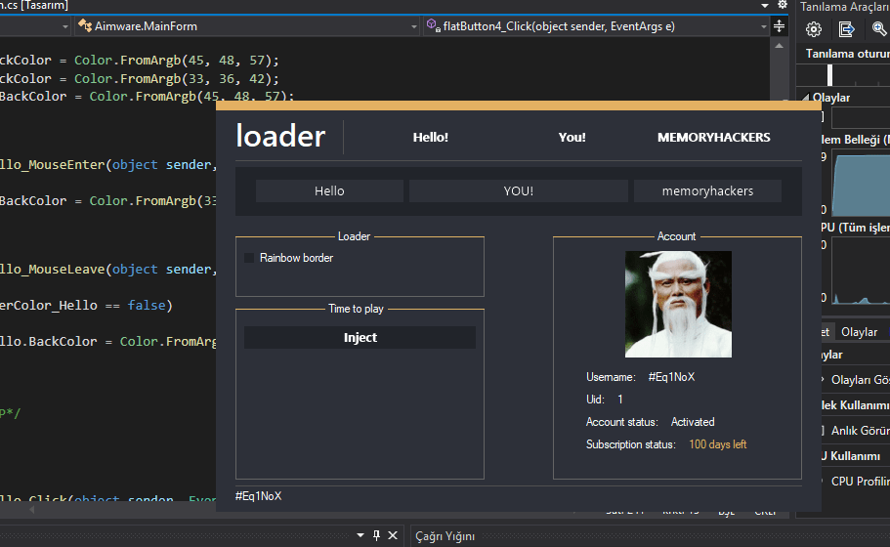The width and height of the screenshot is (890, 547).
Task: Click the YOU! button in loader
Action: tap(518, 191)
